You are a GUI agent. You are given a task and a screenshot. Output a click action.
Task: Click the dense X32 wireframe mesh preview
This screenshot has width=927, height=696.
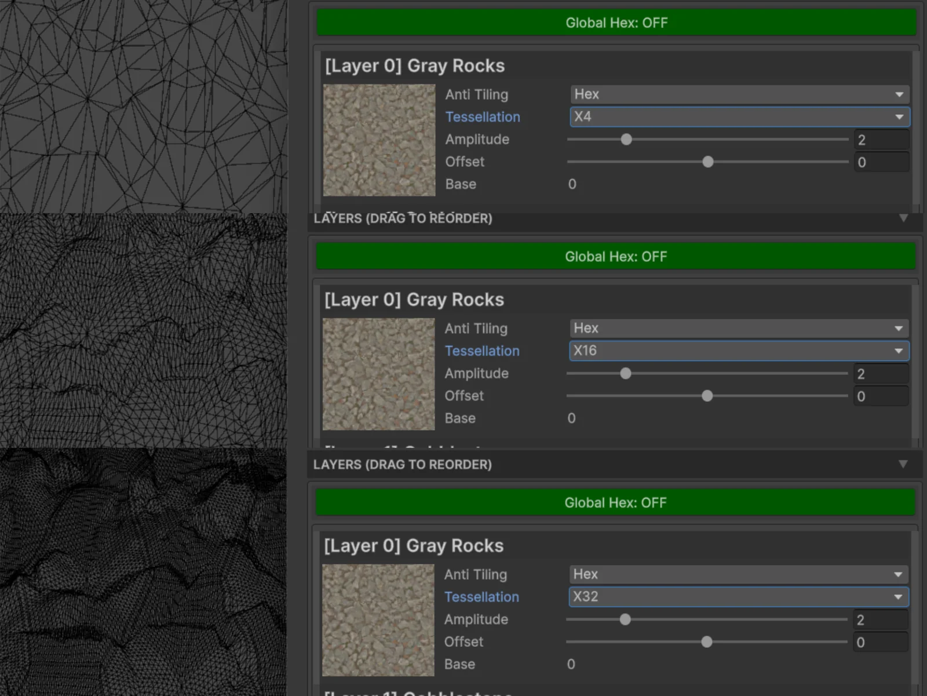tap(144, 572)
